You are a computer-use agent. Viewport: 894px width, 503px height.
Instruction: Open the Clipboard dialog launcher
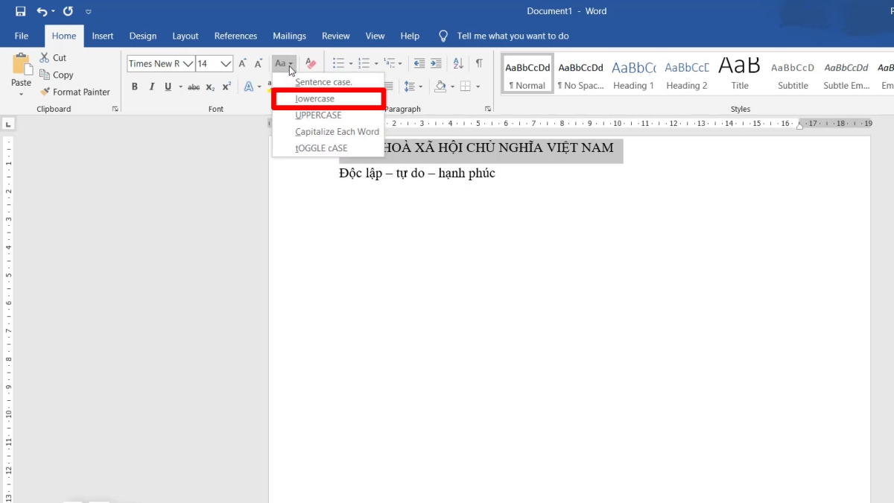[x=115, y=109]
